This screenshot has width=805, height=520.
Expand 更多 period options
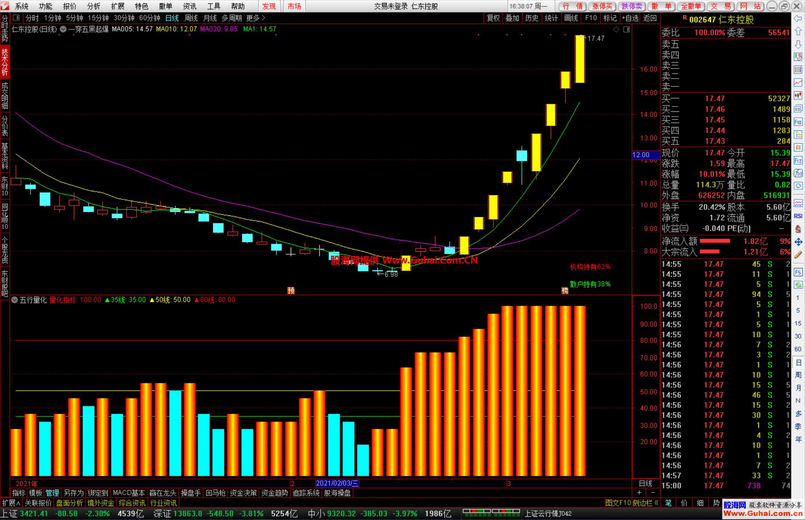(x=256, y=18)
